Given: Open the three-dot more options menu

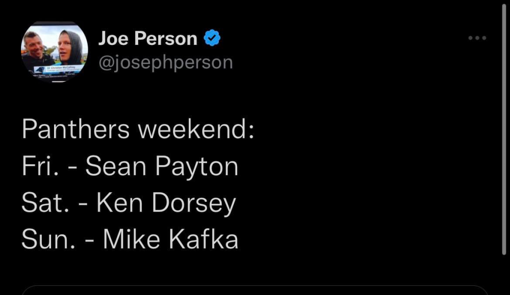Looking at the screenshot, I should (477, 38).
